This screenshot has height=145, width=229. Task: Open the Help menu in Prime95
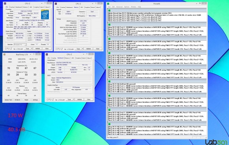point(139,7)
